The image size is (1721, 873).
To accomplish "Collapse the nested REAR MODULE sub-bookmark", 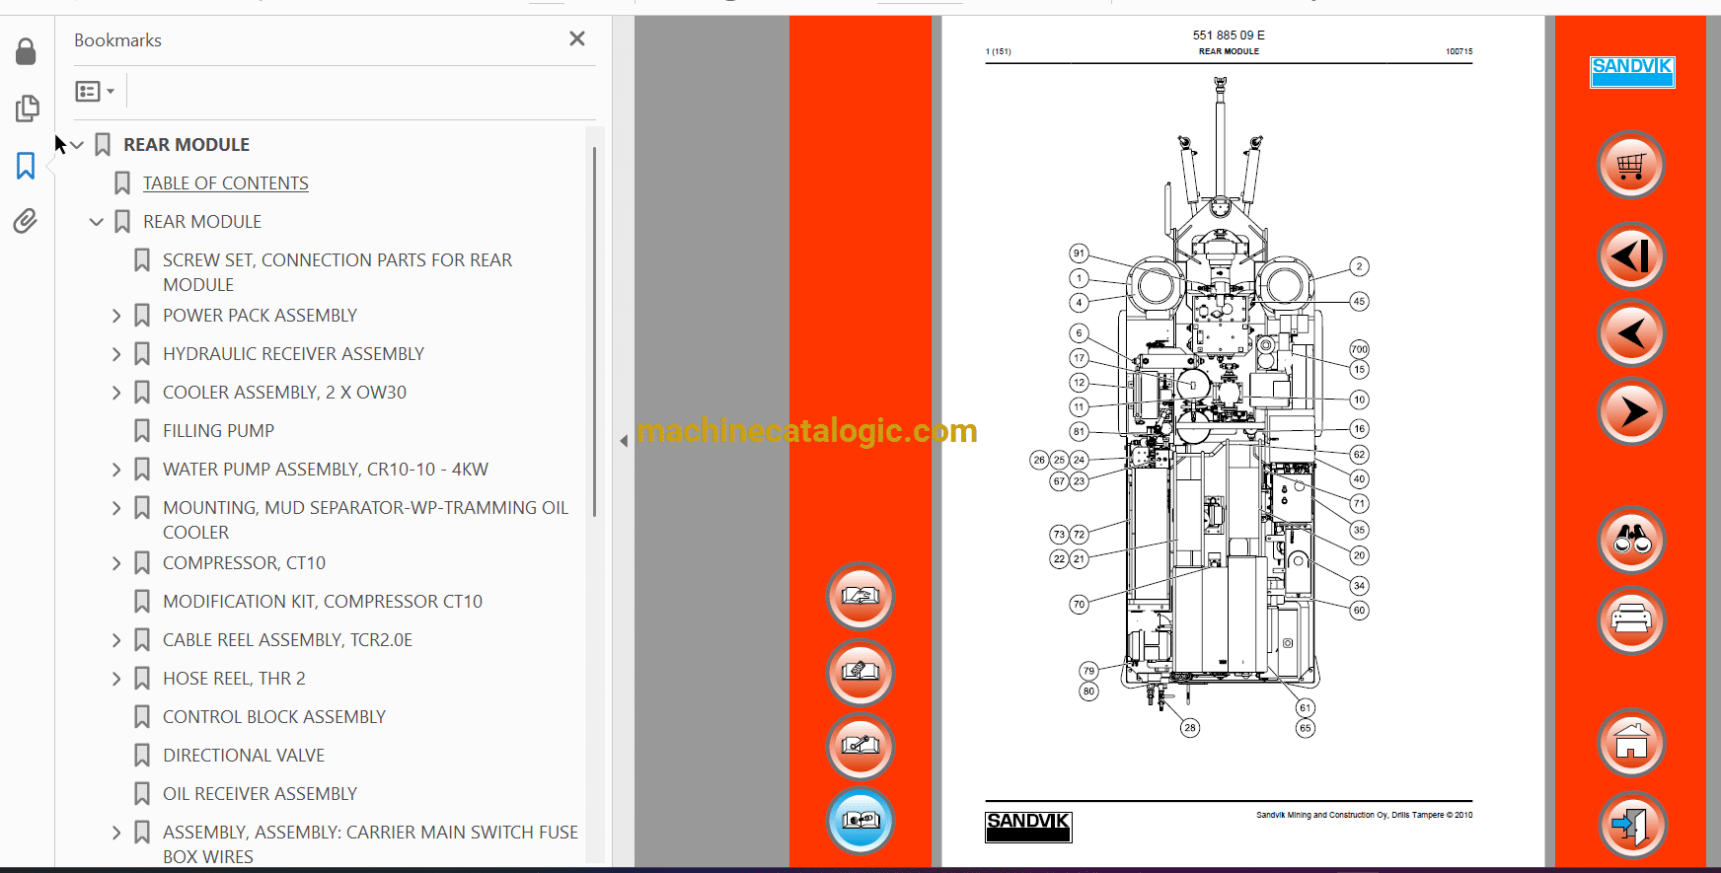I will tap(97, 222).
